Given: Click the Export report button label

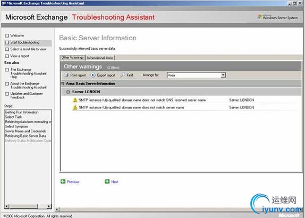Looking at the screenshot, I should pos(106,75).
